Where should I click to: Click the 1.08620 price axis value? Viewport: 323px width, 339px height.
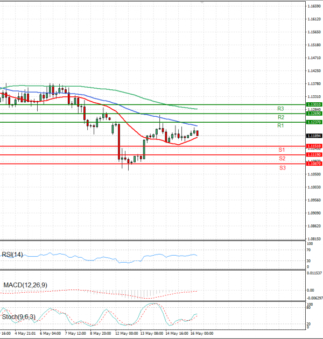coord(314,226)
